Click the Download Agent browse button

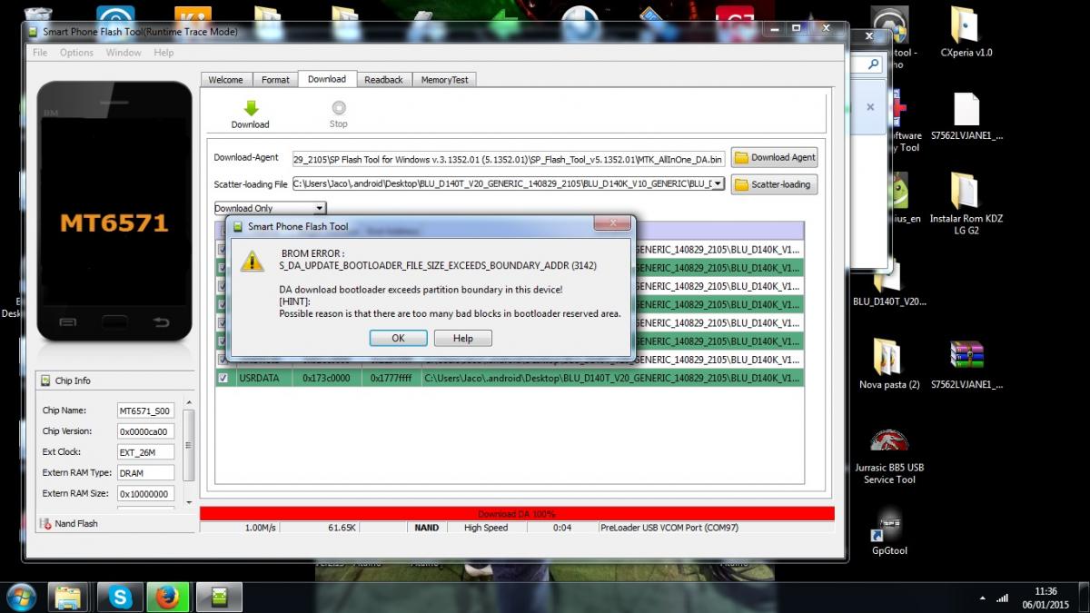coord(774,157)
